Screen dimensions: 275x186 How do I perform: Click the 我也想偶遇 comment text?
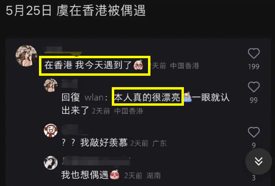coord(85,175)
